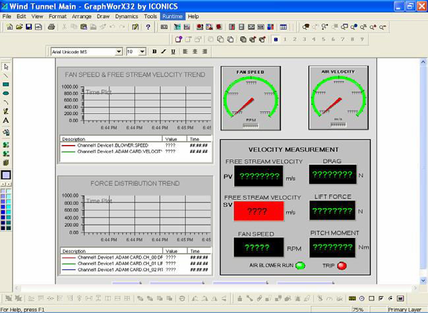Set center text alignment
The image size is (428, 313).
[195, 51]
